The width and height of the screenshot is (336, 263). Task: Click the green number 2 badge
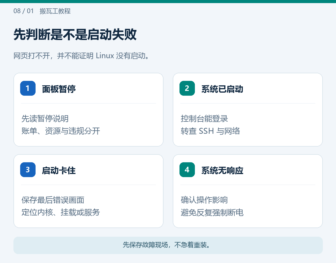click(x=187, y=88)
